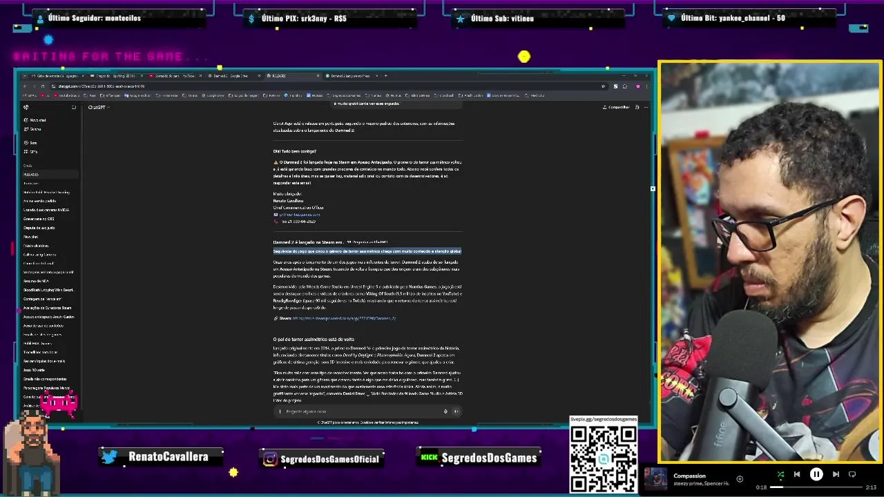
Task: Open the browser profile avatar
Action: (638, 86)
